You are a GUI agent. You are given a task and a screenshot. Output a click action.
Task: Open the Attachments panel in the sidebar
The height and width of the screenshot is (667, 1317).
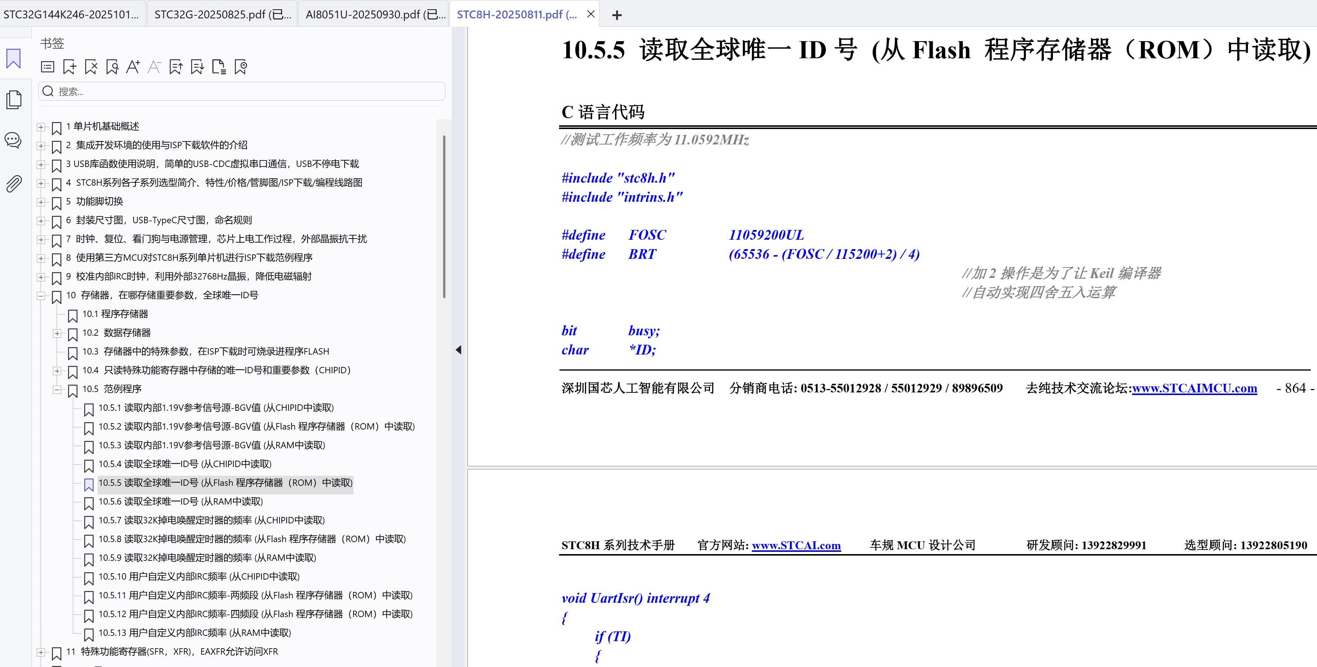(13, 183)
